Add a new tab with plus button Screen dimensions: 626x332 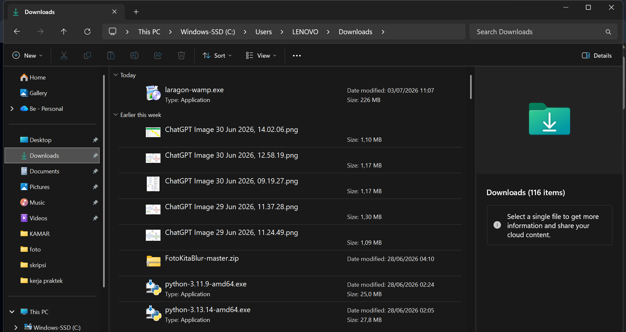click(x=136, y=12)
